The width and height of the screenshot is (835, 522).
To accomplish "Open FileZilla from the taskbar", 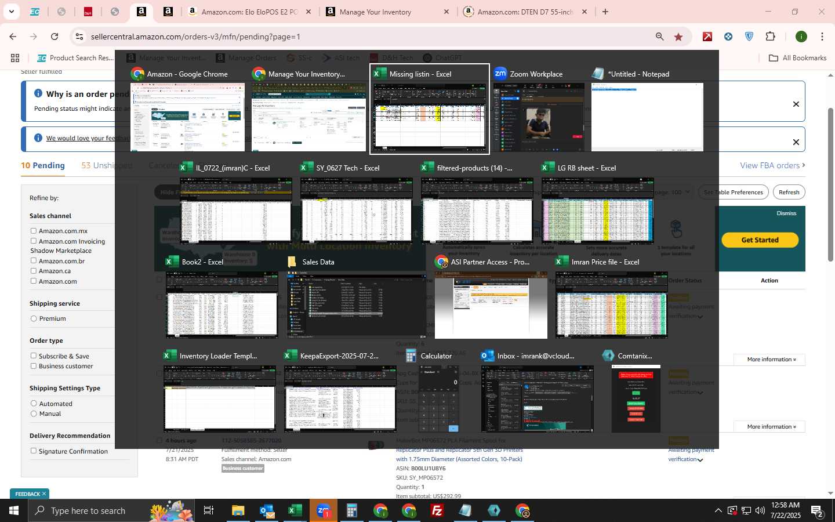I will 437,510.
